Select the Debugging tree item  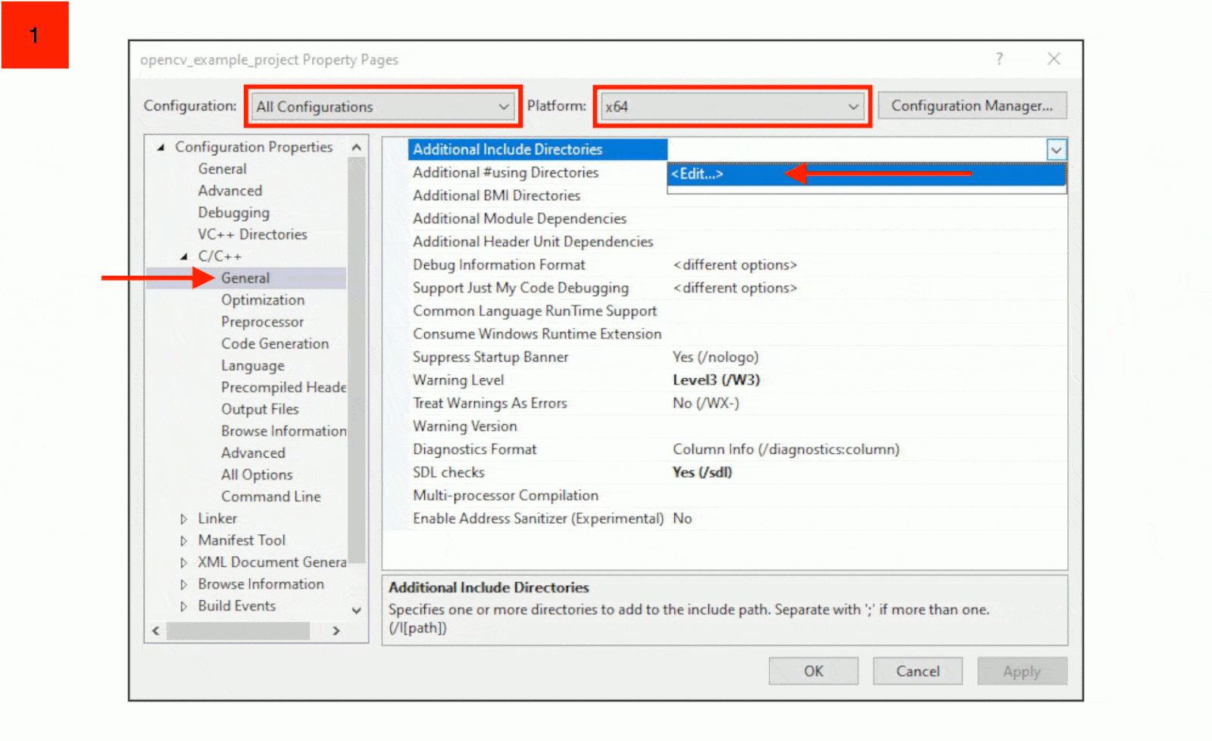233,213
